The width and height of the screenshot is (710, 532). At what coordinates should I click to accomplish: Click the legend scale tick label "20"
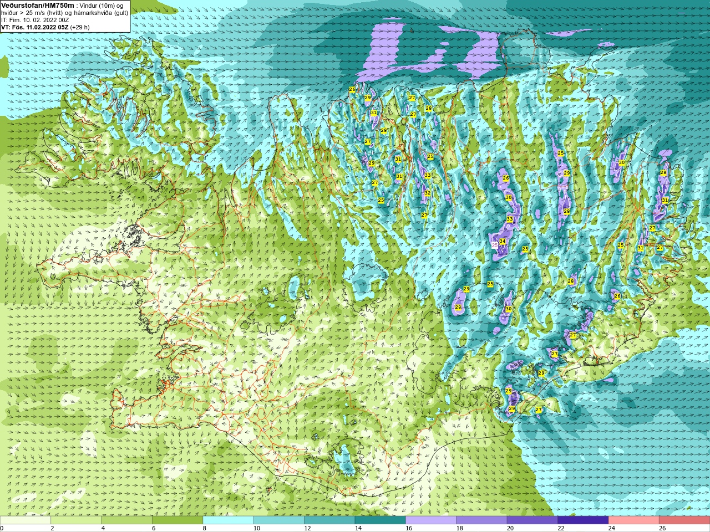coord(510,528)
